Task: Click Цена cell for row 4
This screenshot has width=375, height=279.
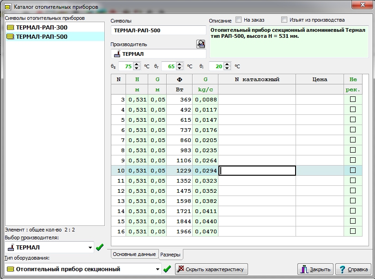Action: [320, 110]
